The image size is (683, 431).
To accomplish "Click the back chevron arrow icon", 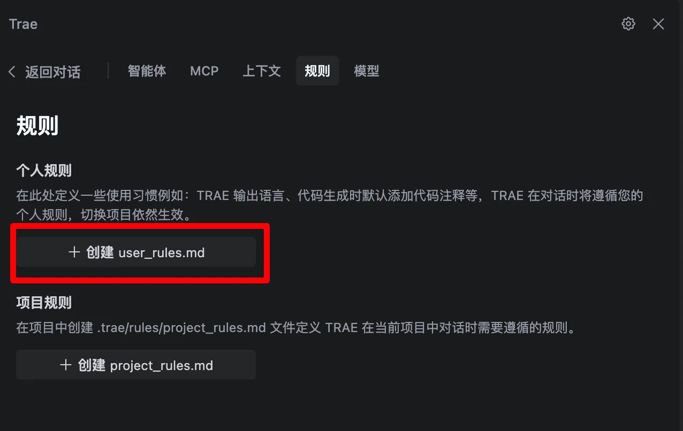I will (12, 72).
